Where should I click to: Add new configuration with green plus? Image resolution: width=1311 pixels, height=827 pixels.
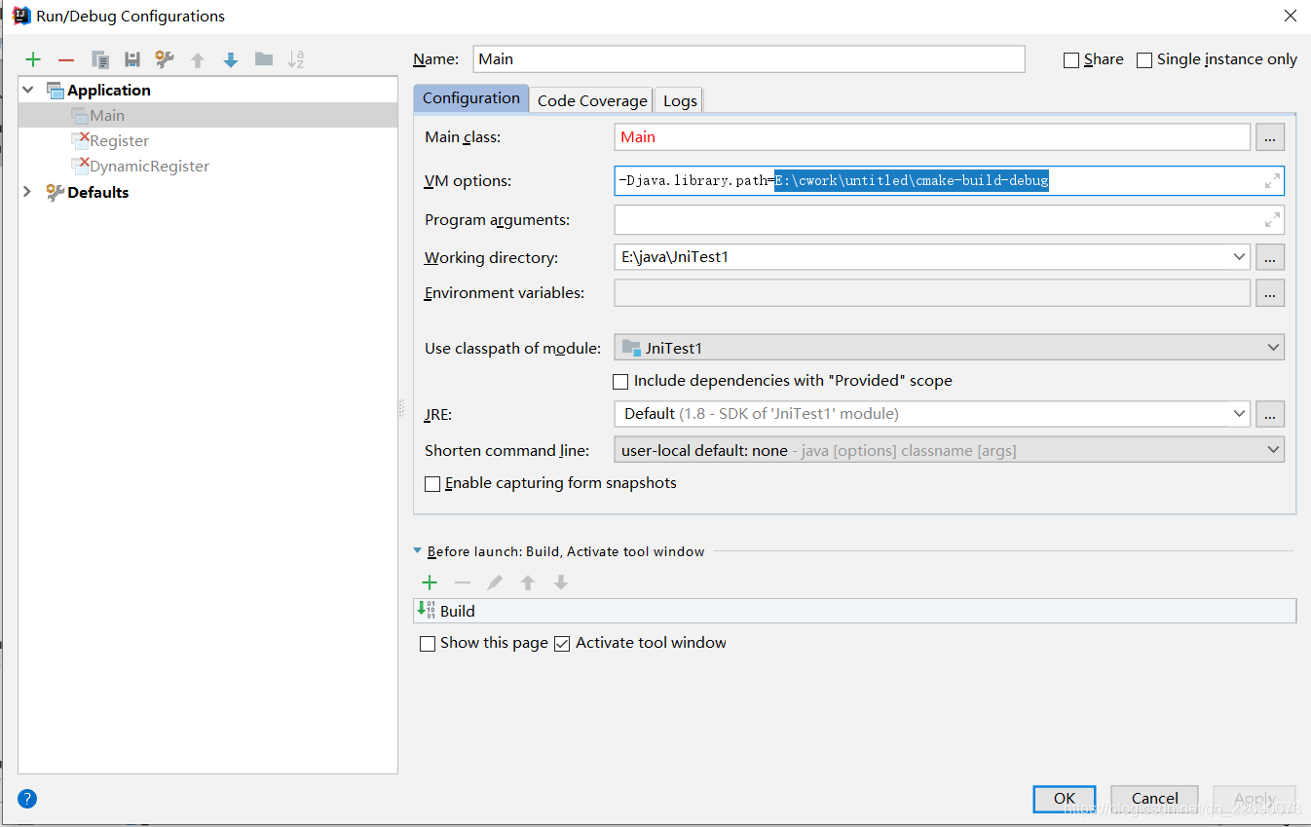coord(33,60)
